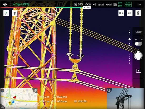Screen dimensions: 145x109
Task: Check satellite signal strength icon
Action: pyautogui.click(x=88, y=4)
